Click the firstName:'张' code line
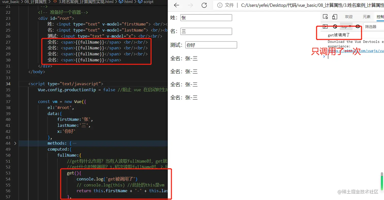384x200 pixels. tap(75, 119)
